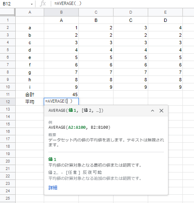Select row 13 header
Screen dimensions: 194x203
(8, 109)
